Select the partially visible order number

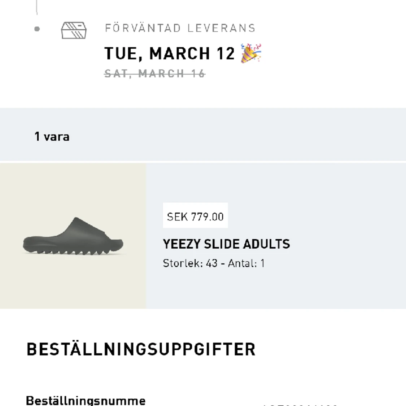coord(300,404)
